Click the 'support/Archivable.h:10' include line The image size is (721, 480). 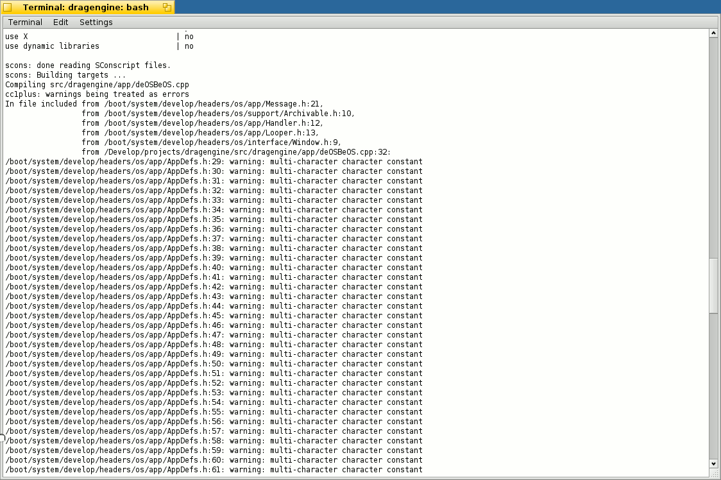[x=218, y=114]
